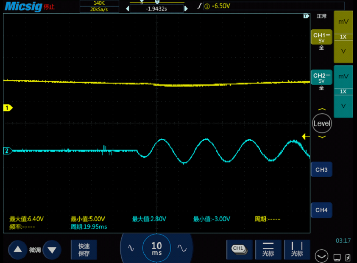
Task: Click the red stop (停止) status label
Action: pyautogui.click(x=49, y=7)
